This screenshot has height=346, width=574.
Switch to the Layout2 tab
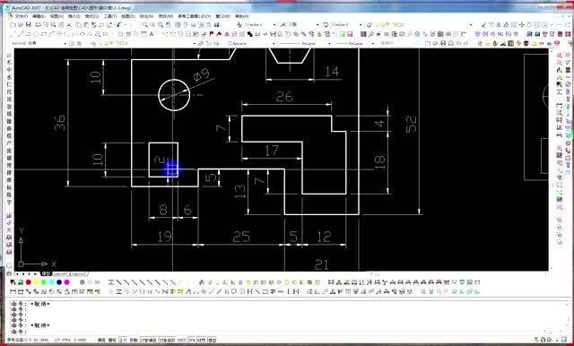[x=80, y=274]
